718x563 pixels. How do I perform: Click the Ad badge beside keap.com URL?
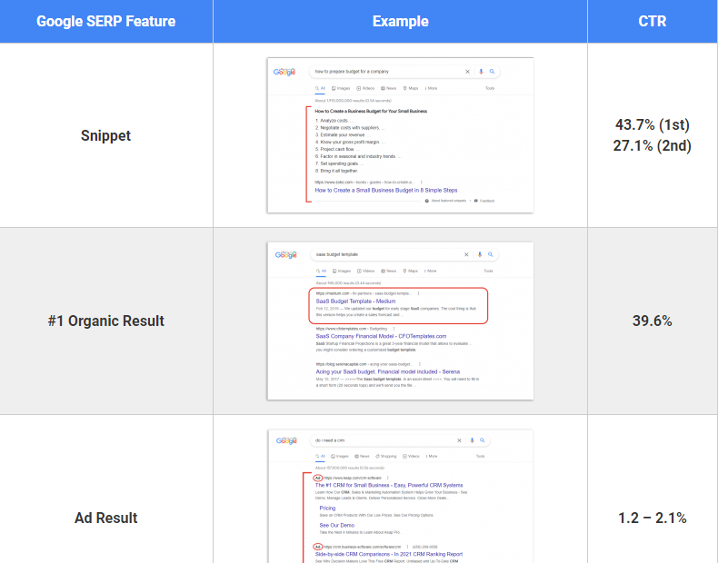pyautogui.click(x=318, y=478)
